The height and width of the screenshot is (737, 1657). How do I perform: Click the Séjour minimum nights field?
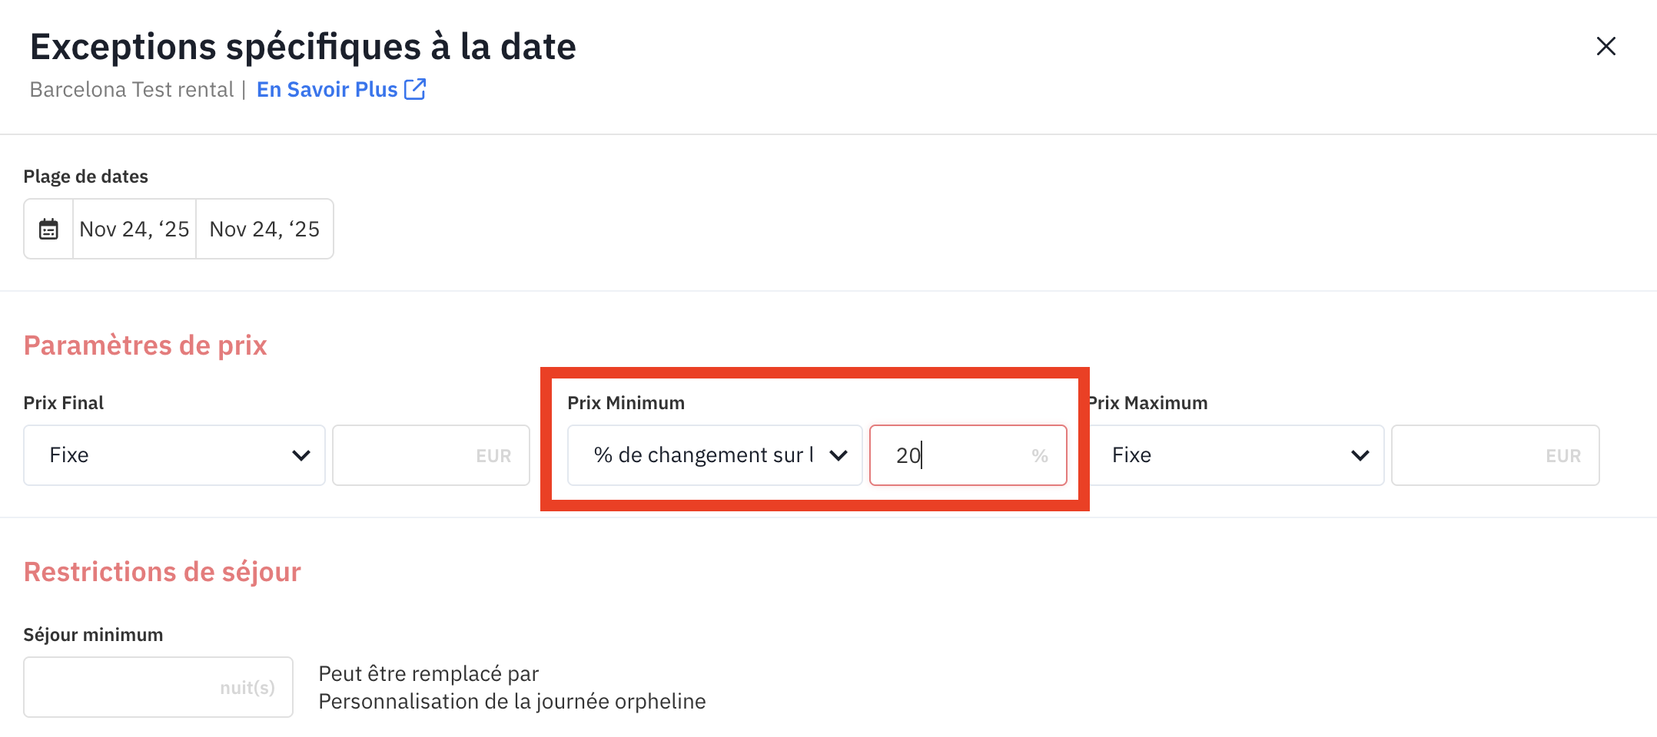click(x=158, y=687)
